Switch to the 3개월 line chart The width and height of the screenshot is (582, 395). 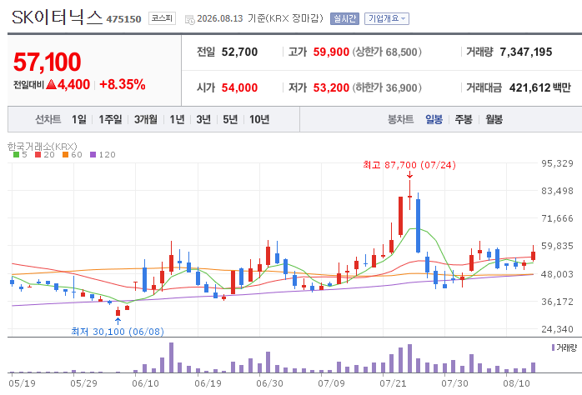tap(145, 119)
